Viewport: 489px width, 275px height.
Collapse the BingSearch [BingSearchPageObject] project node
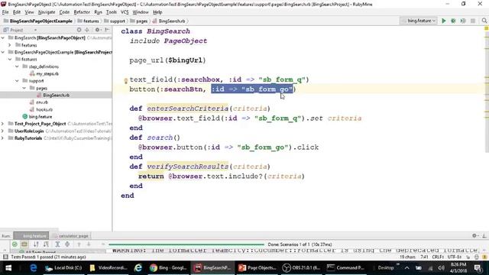tap(3, 37)
